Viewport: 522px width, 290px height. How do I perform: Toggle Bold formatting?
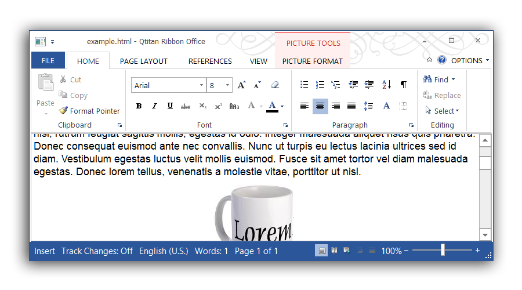tap(139, 106)
